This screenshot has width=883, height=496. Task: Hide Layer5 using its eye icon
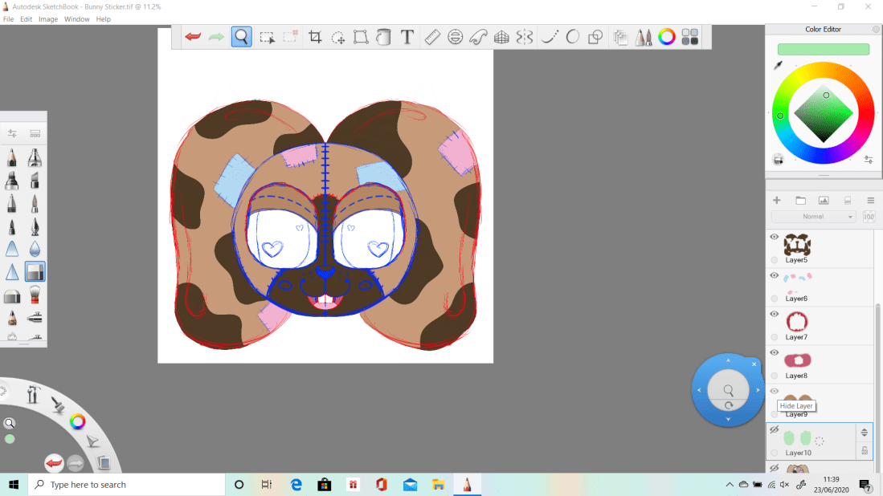(x=775, y=238)
